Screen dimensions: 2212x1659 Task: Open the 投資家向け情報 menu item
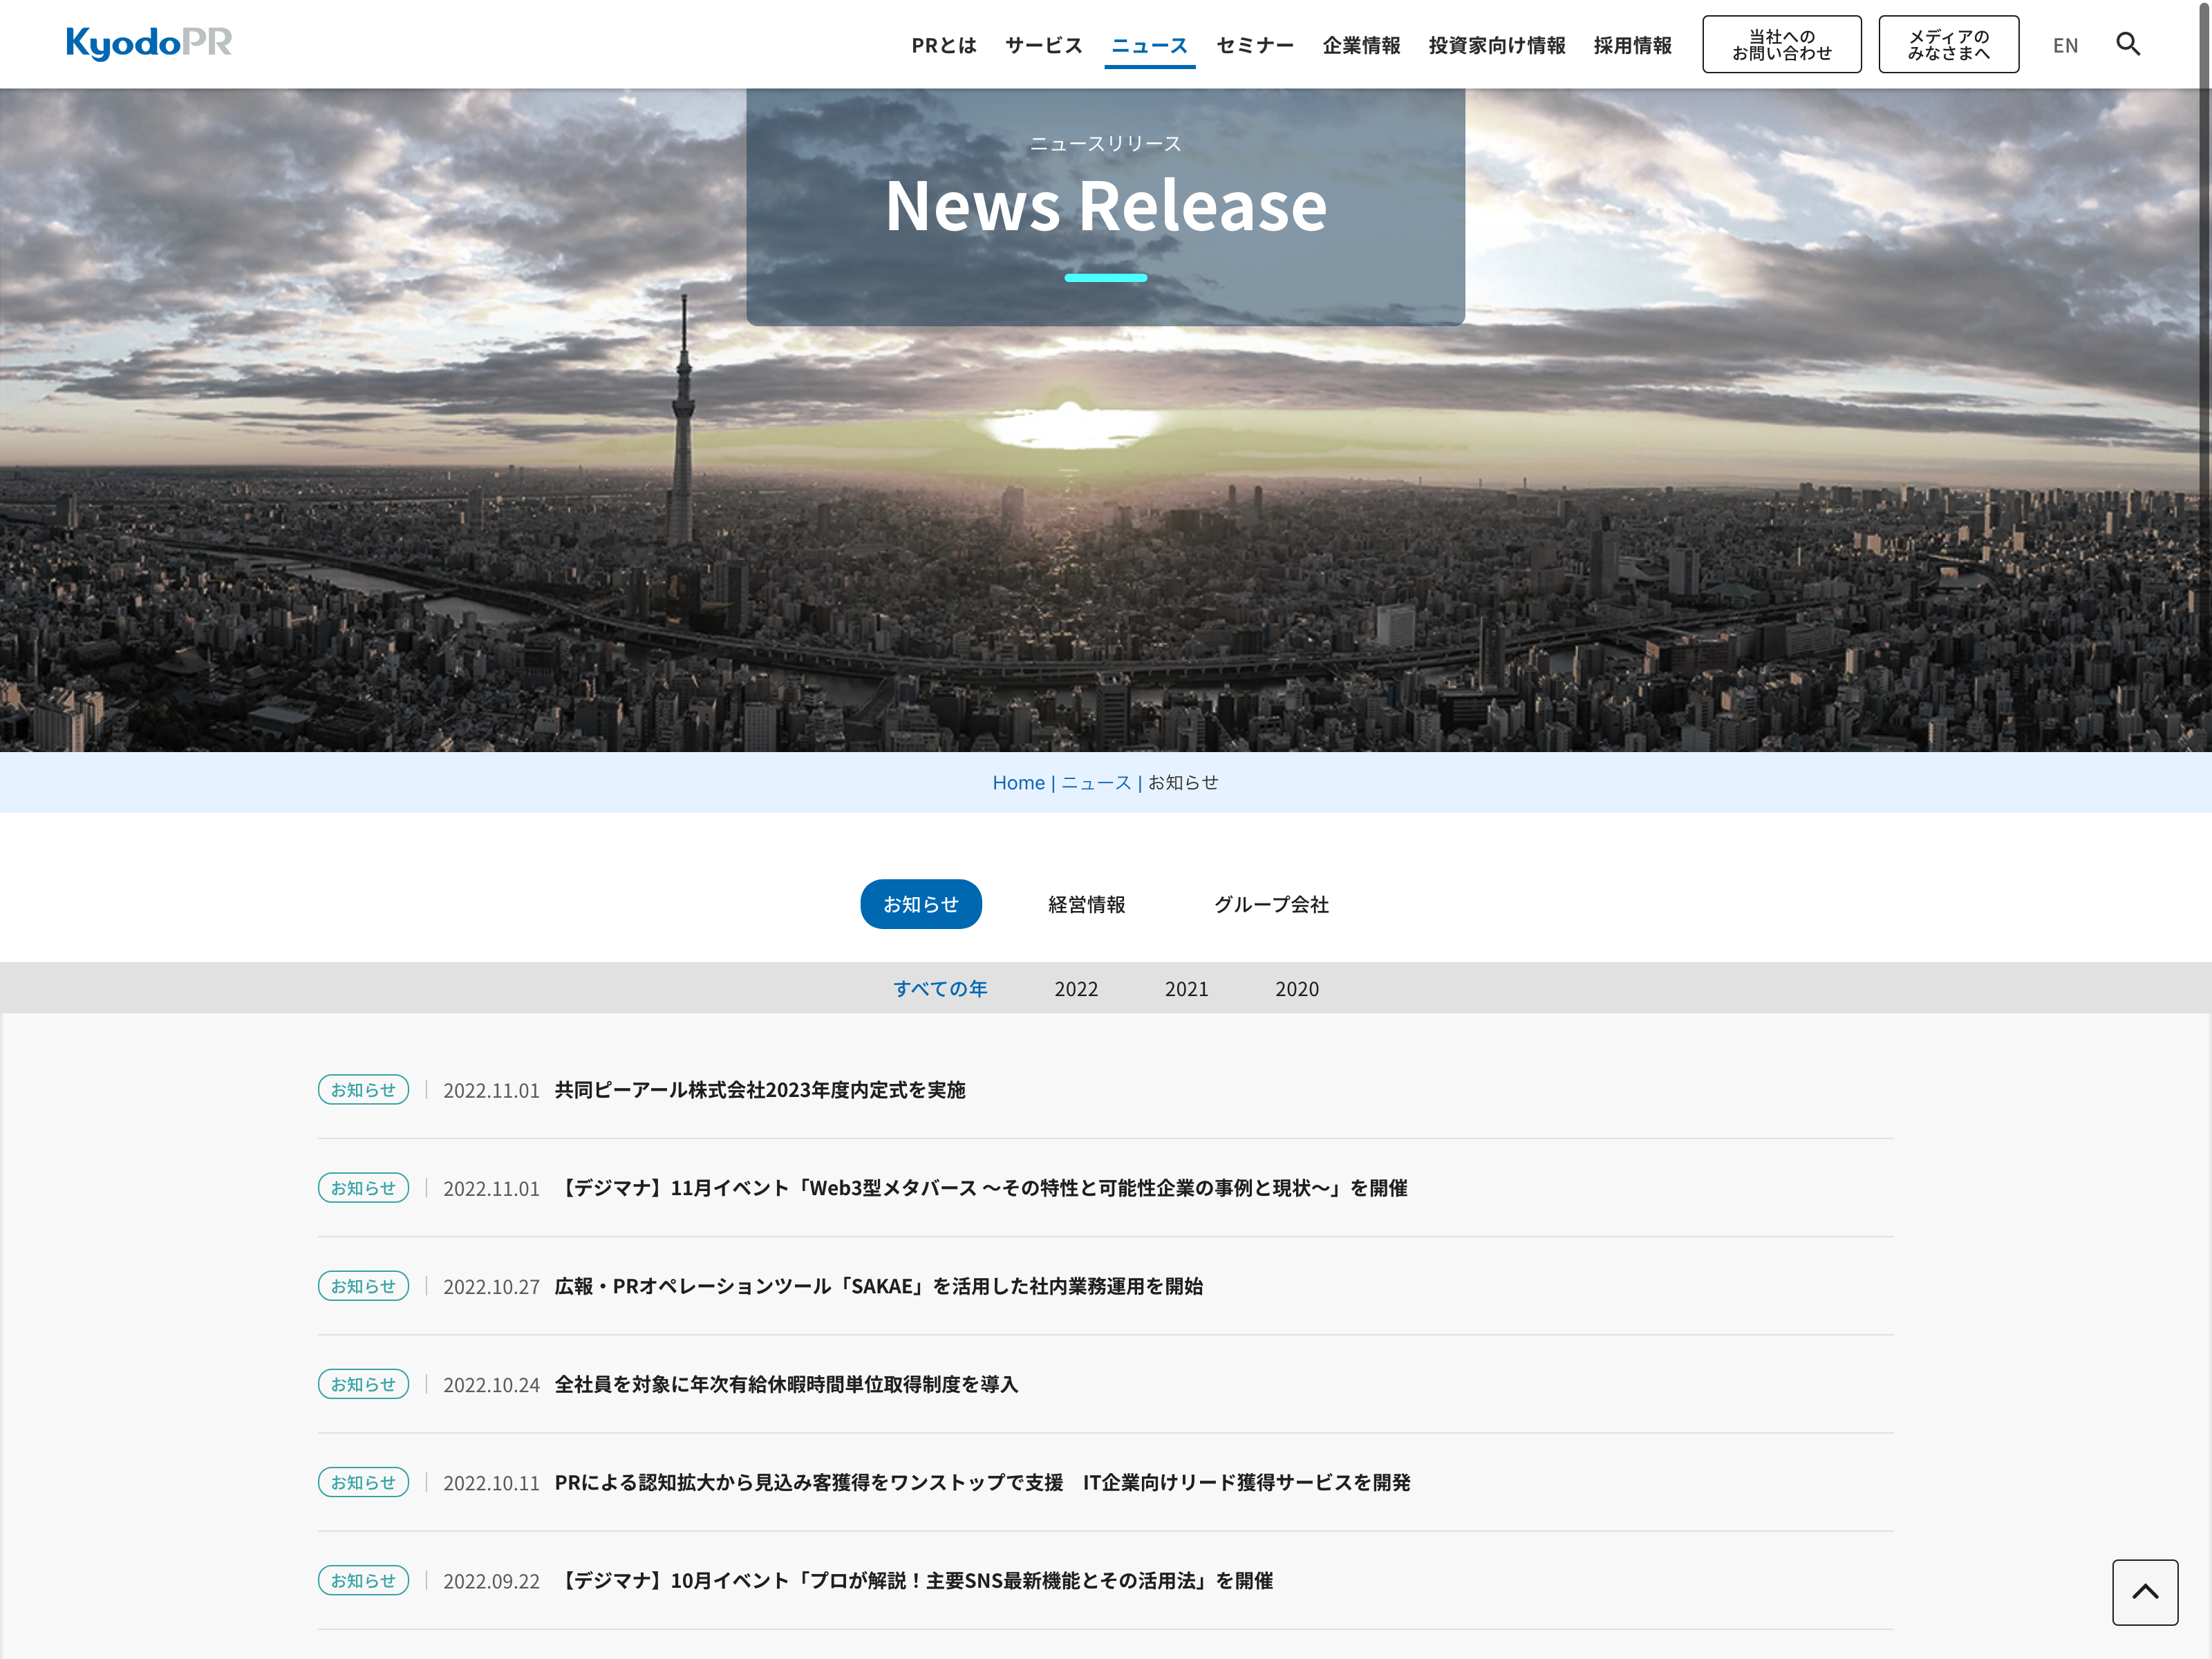[1496, 45]
